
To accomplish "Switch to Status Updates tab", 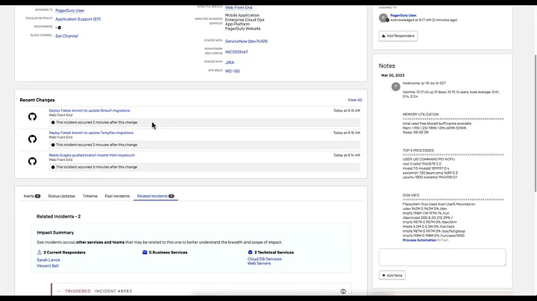I will tap(61, 196).
